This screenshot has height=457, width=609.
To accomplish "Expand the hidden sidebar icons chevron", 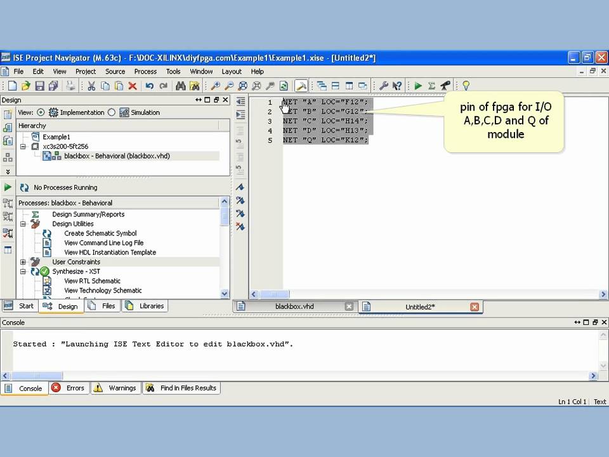I will point(8,171).
